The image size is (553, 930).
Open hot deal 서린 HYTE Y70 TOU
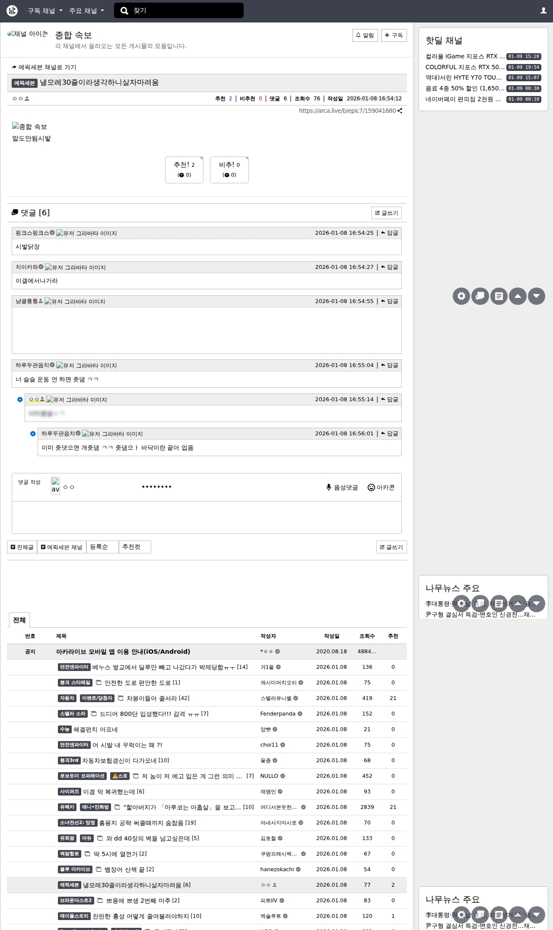tap(465, 78)
